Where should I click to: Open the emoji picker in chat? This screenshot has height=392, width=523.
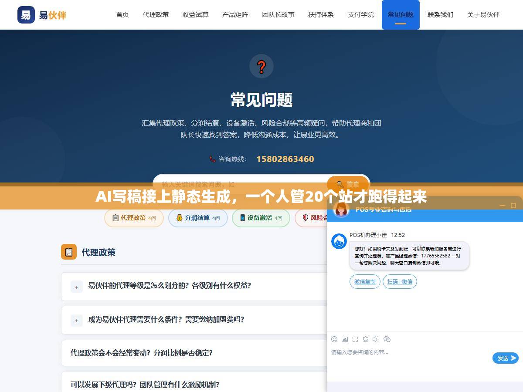pyautogui.click(x=334, y=339)
